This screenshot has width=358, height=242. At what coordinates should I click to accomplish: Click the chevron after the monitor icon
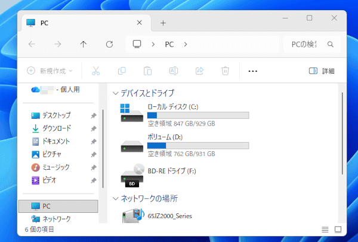153,44
